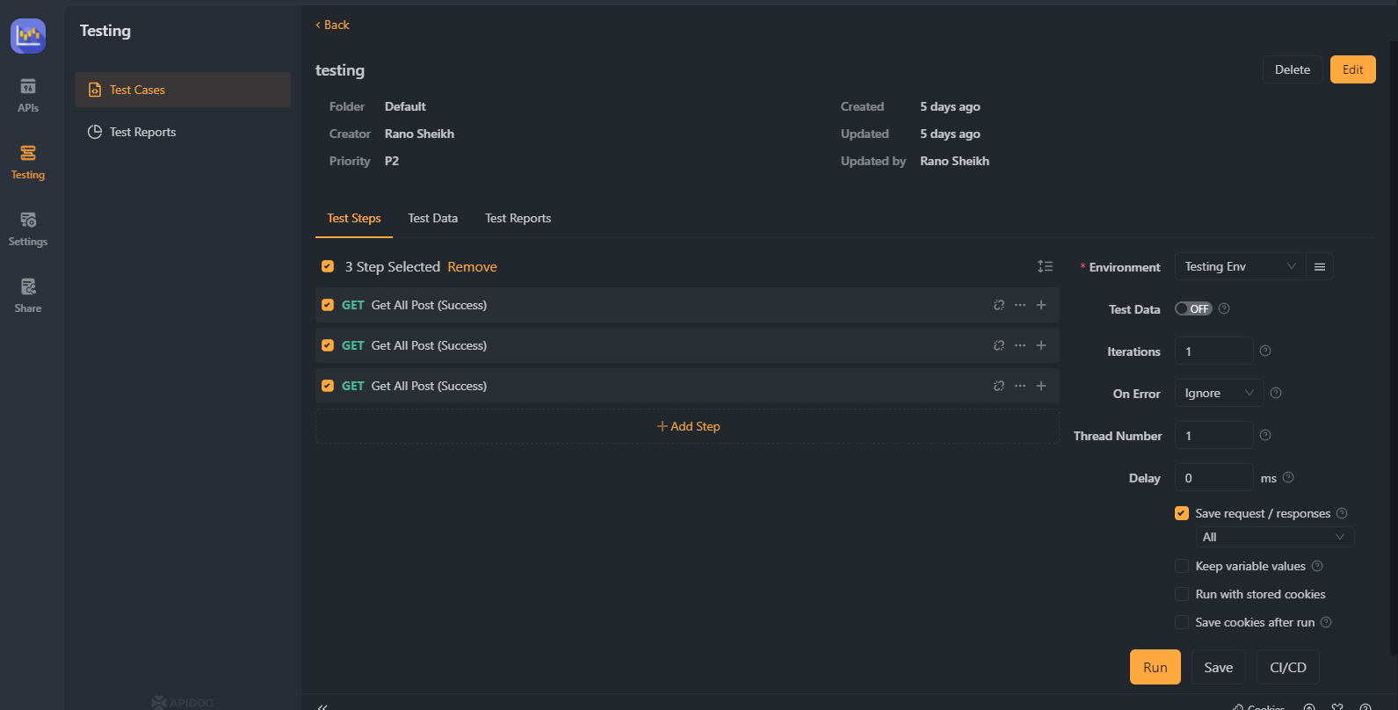Open the Share sidebar icon
Screen dimensions: 1398x710
(x=28, y=295)
